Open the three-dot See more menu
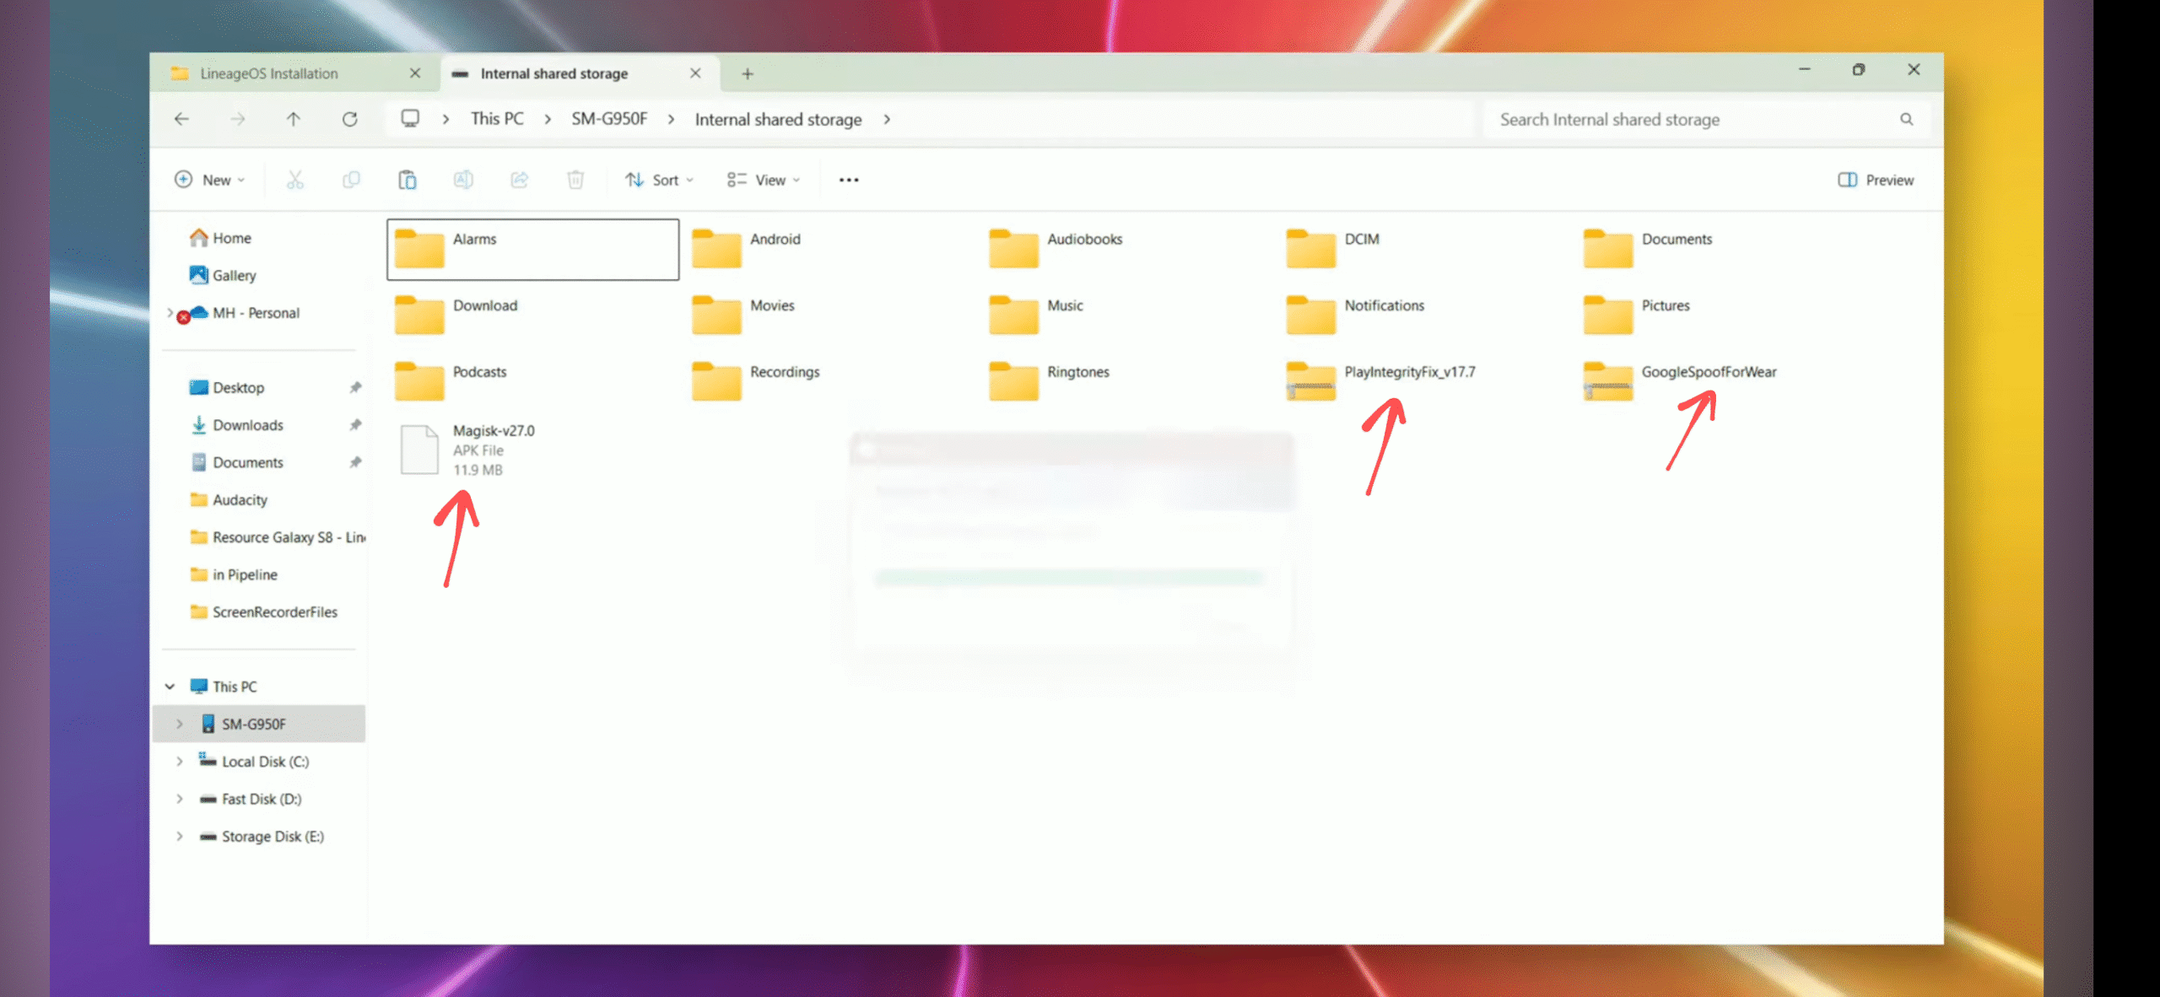This screenshot has height=997, width=2160. click(849, 180)
